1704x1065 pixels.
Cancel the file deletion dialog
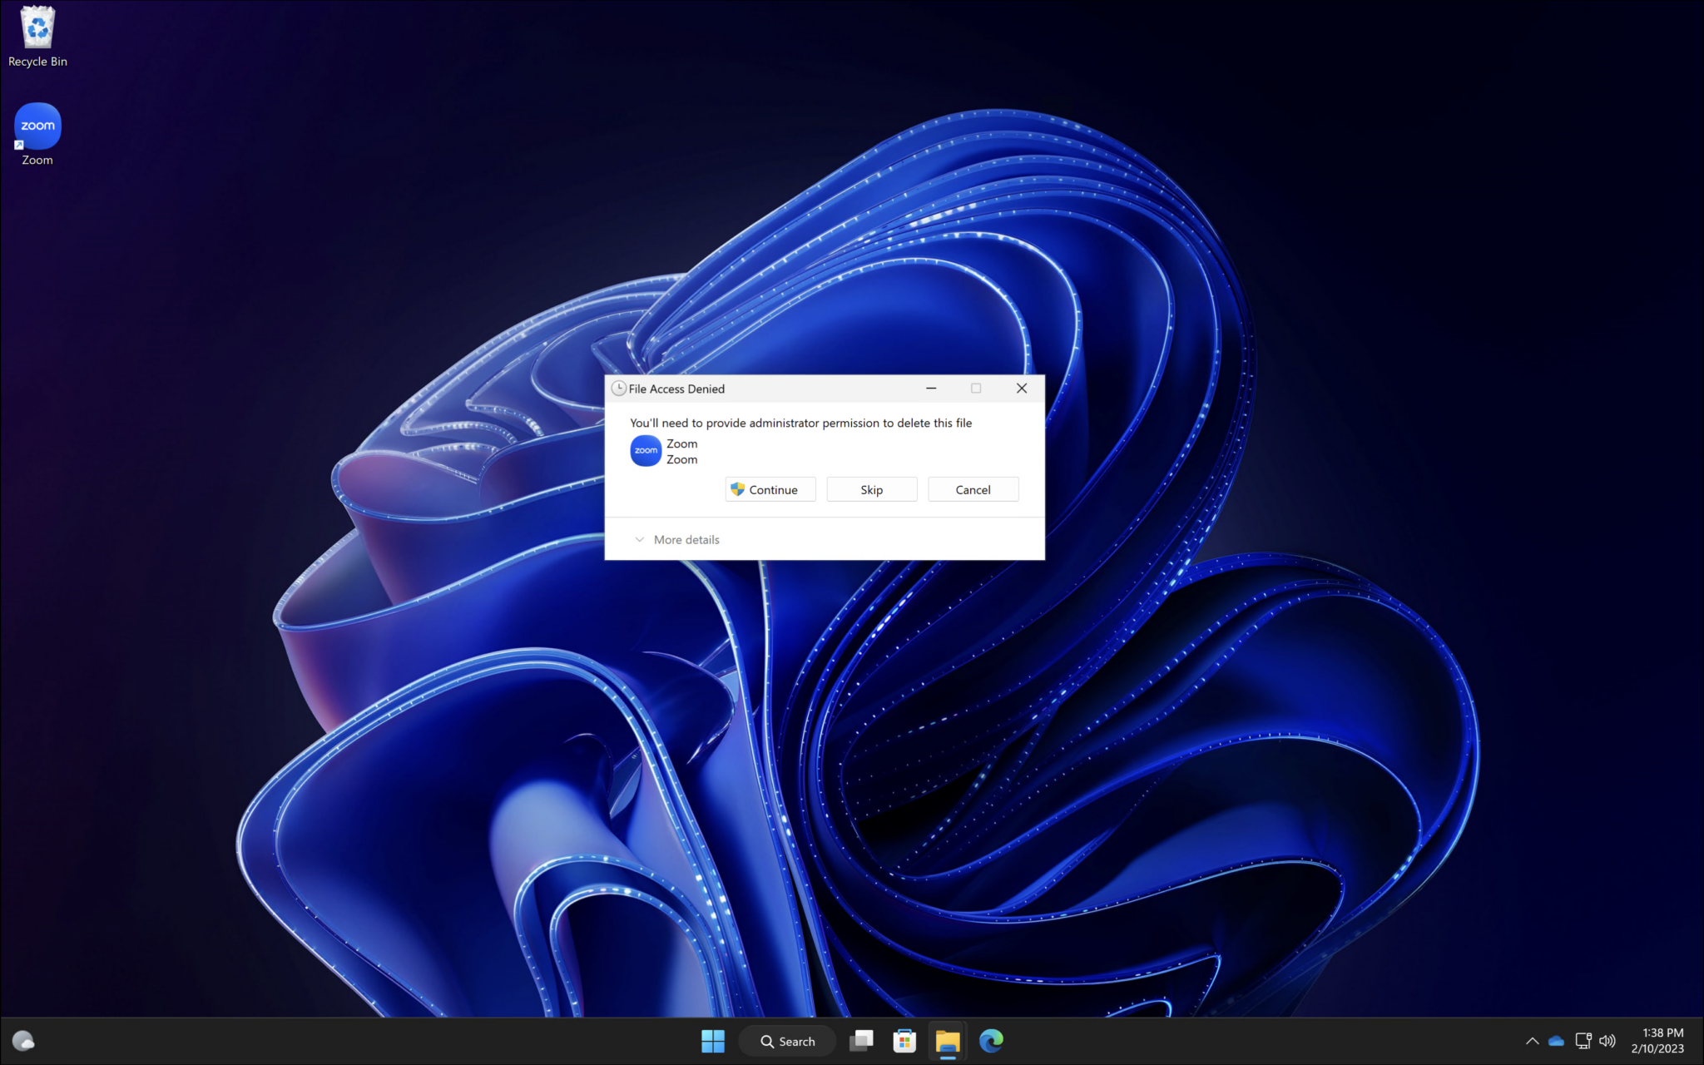click(973, 489)
